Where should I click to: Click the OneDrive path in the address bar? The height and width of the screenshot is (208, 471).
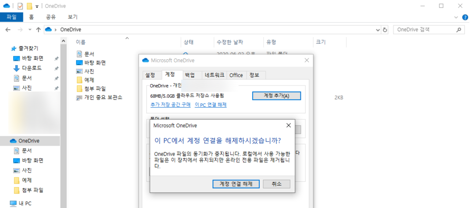[71, 30]
